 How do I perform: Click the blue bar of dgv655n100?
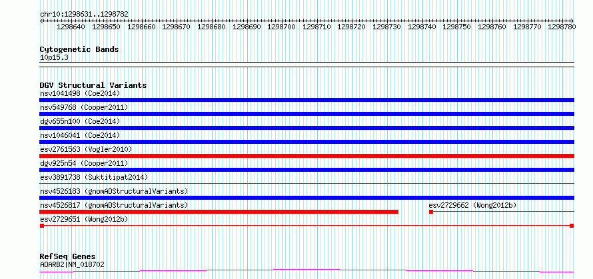[x=306, y=128]
